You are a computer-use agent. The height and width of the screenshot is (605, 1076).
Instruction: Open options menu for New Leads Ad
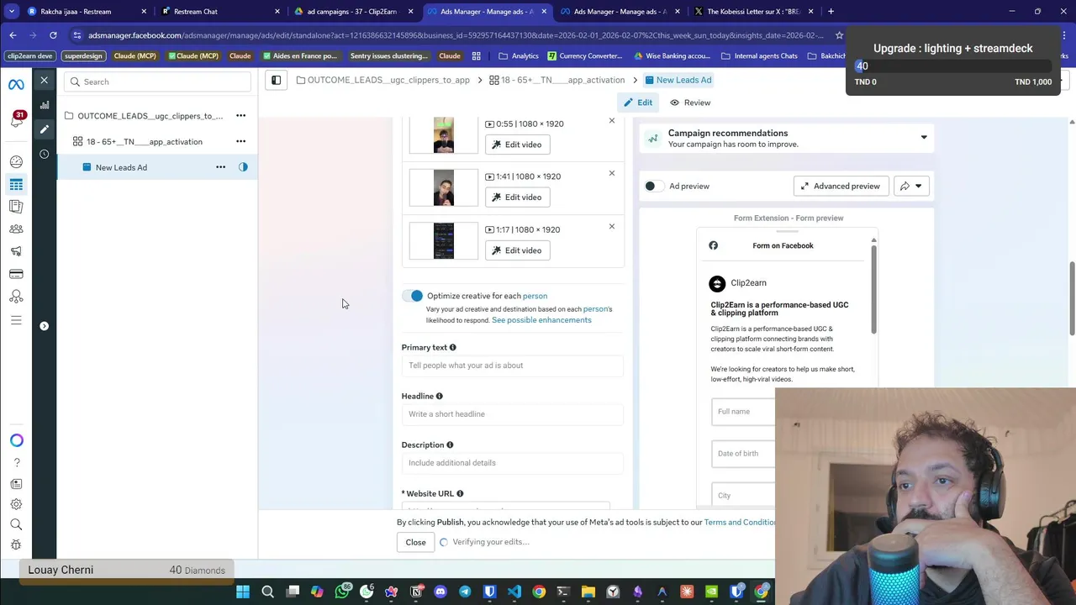pyautogui.click(x=220, y=167)
